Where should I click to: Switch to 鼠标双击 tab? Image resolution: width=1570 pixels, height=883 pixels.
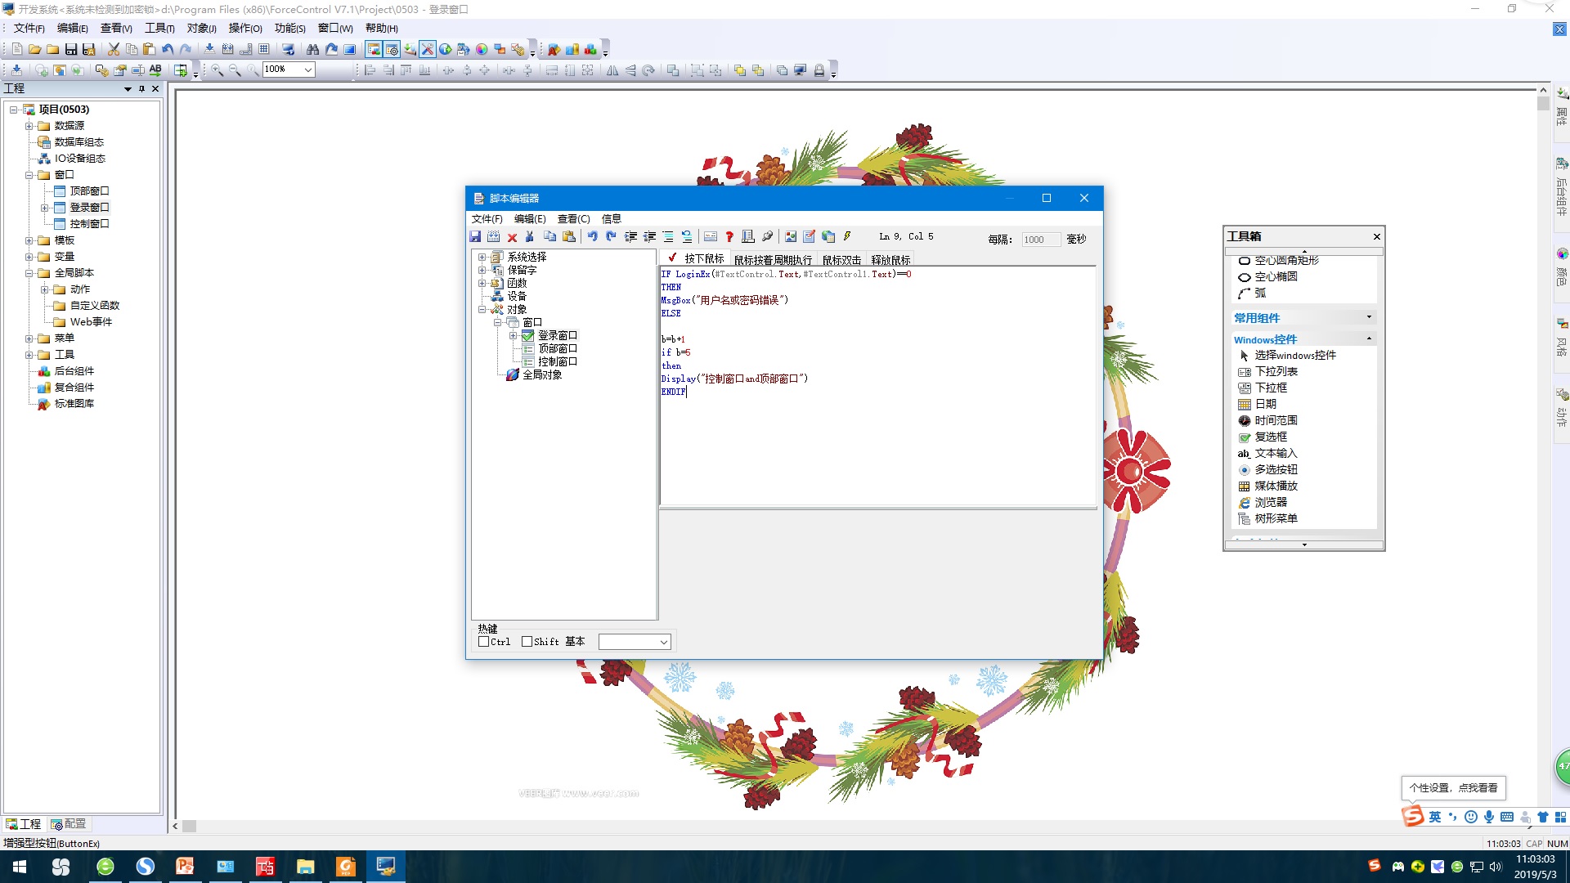click(841, 260)
